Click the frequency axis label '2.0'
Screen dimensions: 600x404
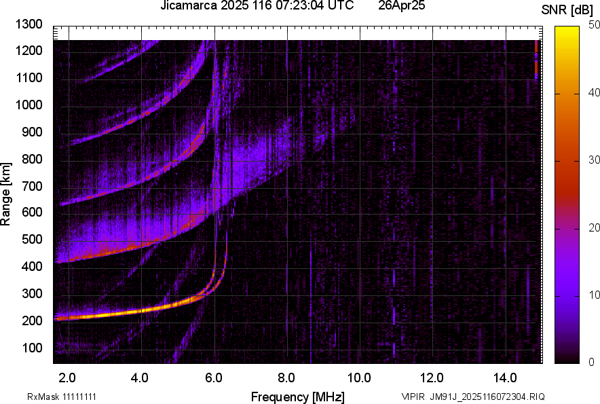pyautogui.click(x=67, y=378)
